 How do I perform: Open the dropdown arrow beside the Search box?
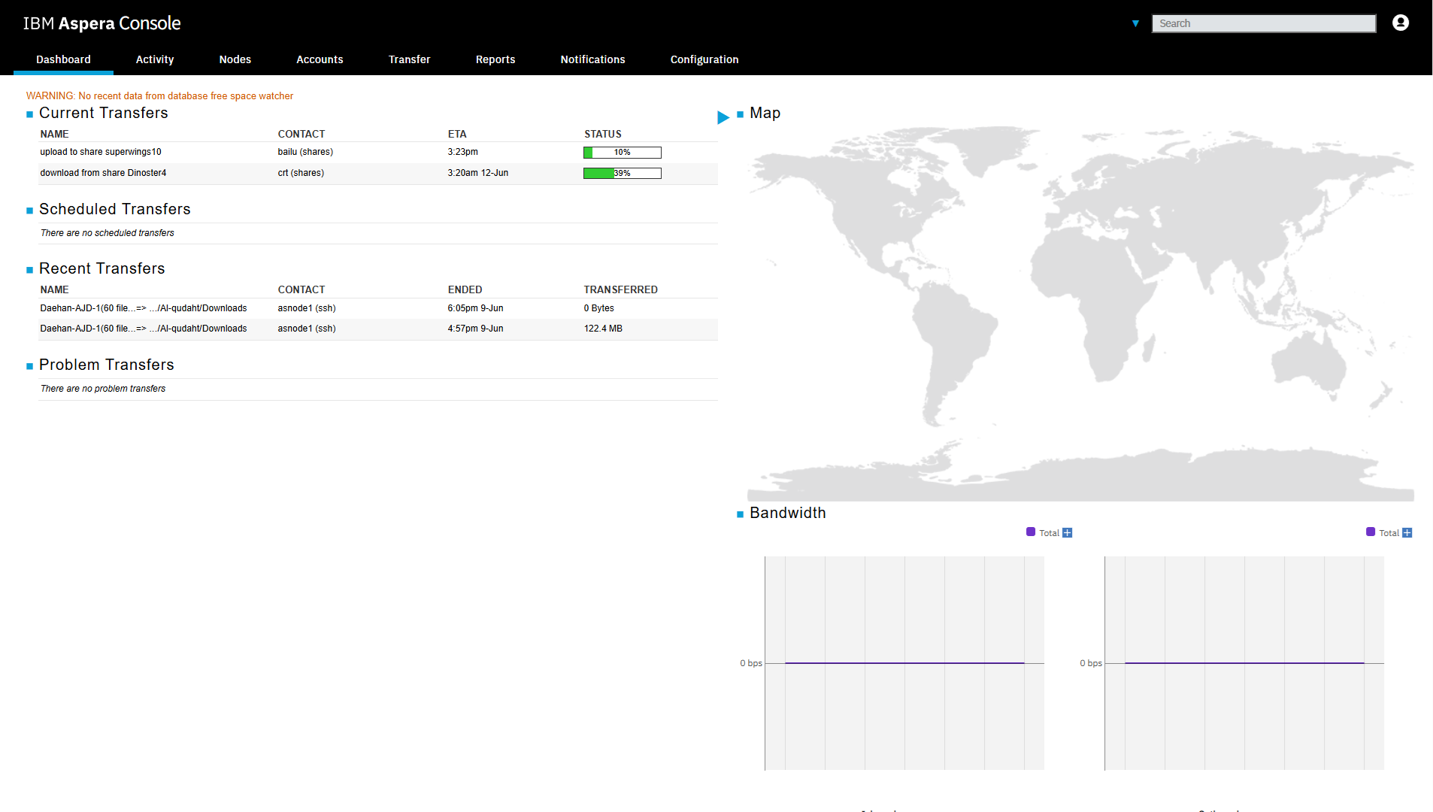point(1135,23)
